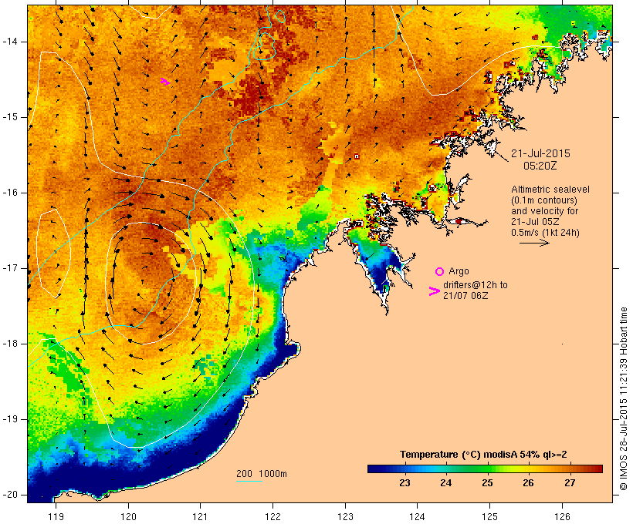Click the '0.5m/s (1kt 24h)' text
This screenshot has width=633, height=524.
[546, 233]
